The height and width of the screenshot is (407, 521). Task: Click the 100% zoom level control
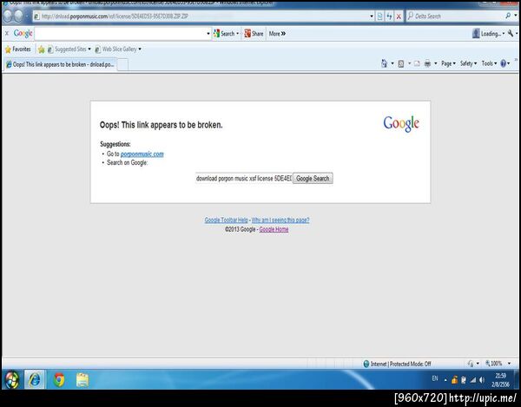(498, 364)
